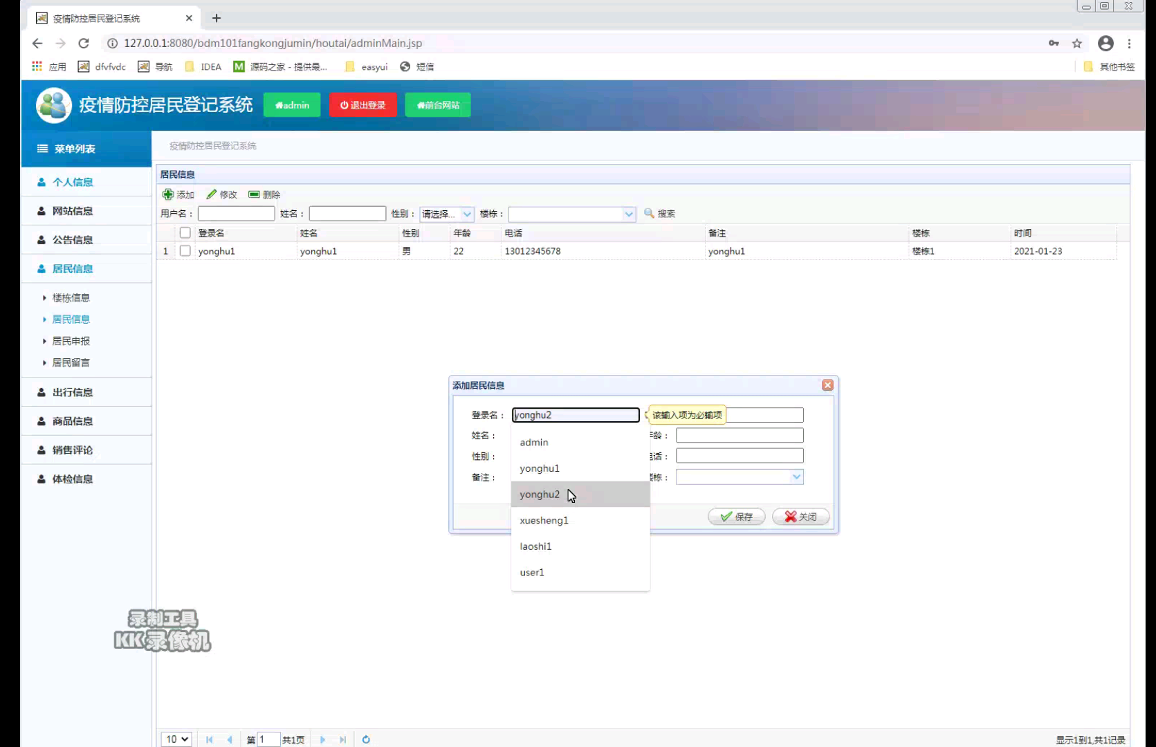Click the page number field

point(268,739)
